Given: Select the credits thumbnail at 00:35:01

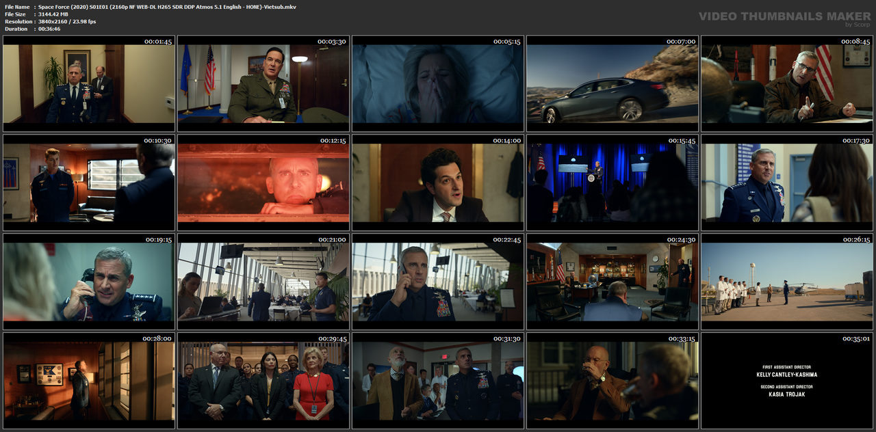Looking at the screenshot, I should point(787,381).
